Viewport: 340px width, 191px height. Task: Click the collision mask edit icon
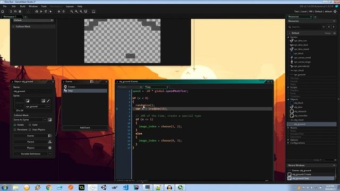coord(50,120)
